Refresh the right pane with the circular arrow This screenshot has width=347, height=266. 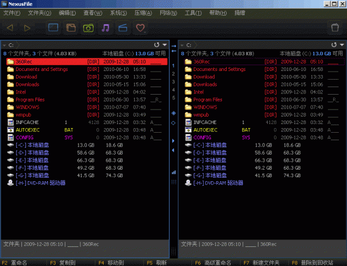pyautogui.click(x=334, y=45)
